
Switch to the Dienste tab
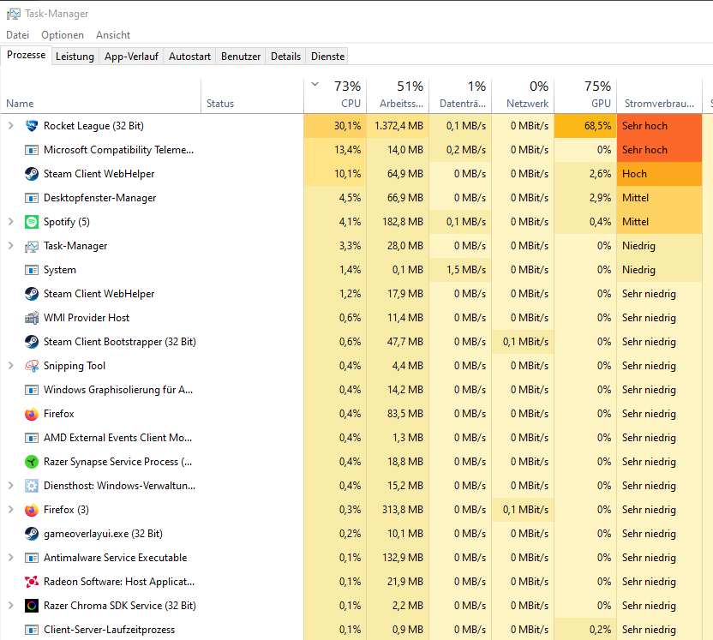pyautogui.click(x=327, y=57)
